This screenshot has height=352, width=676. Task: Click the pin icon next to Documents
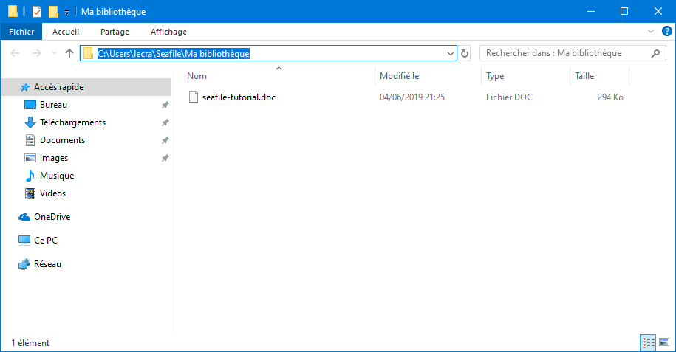(x=165, y=140)
